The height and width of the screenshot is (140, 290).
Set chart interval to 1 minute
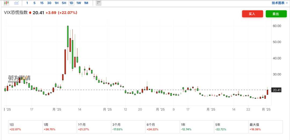[x=27, y=3]
